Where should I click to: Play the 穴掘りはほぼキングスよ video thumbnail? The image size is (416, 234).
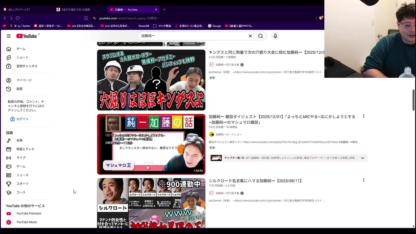[x=151, y=80]
